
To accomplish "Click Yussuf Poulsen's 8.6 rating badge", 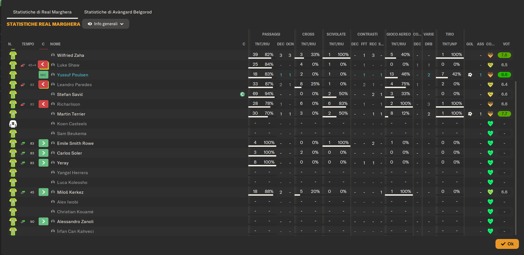I will [504, 75].
